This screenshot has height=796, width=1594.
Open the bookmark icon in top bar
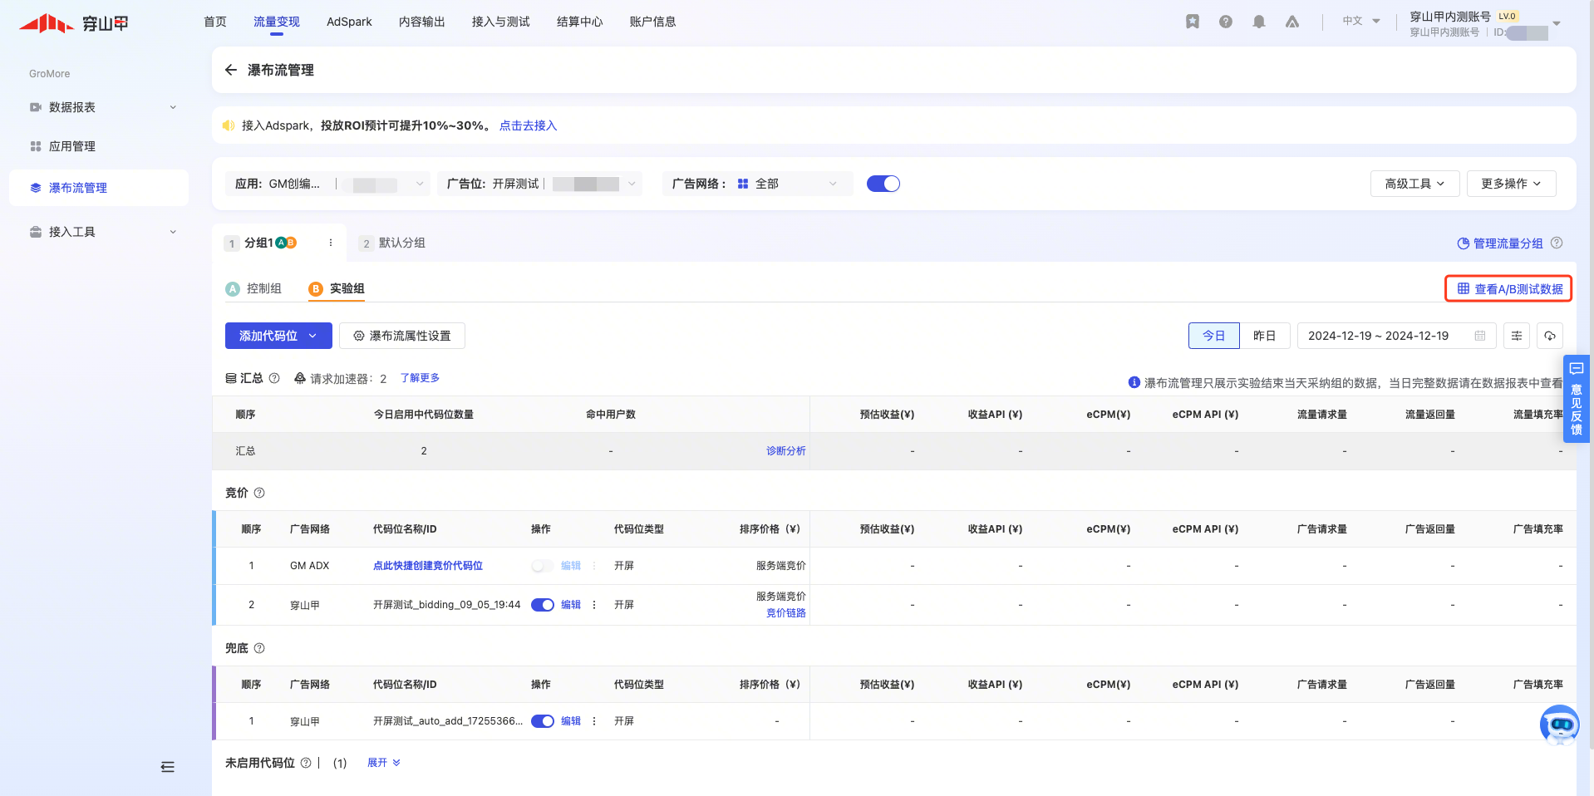[x=1193, y=22]
